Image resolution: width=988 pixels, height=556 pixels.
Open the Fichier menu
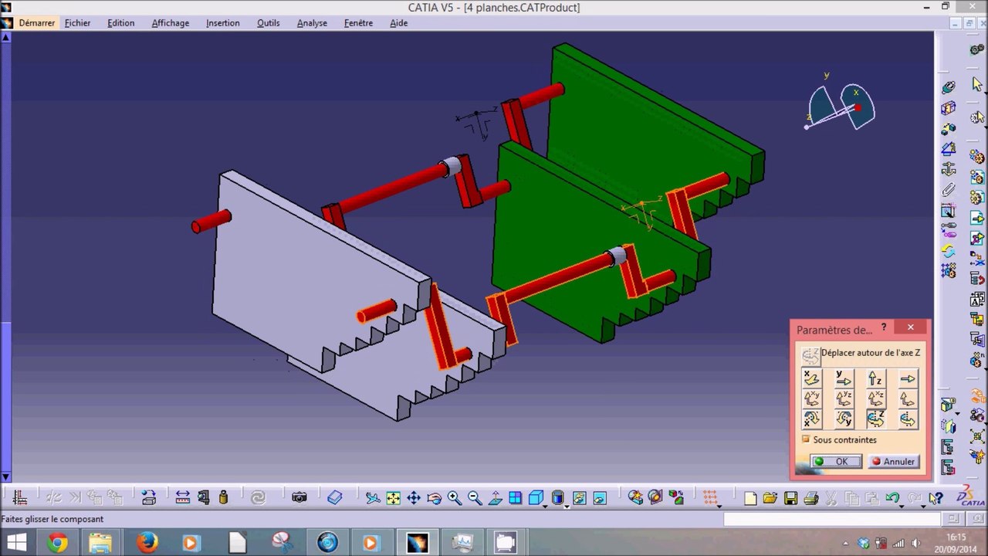coord(77,23)
